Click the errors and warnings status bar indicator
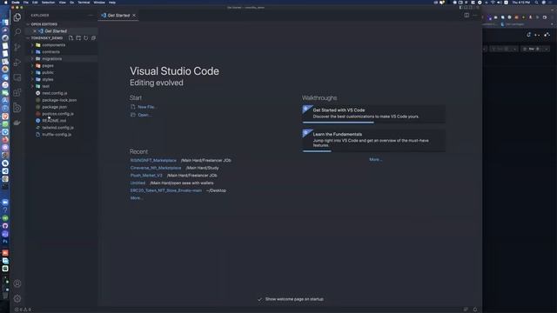 23,310
